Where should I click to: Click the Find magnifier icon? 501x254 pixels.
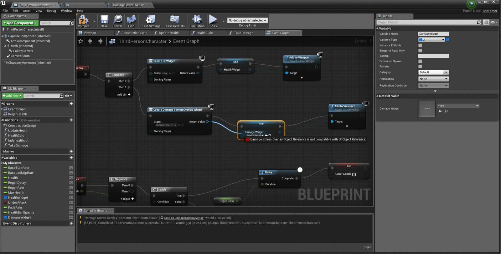coord(131,21)
